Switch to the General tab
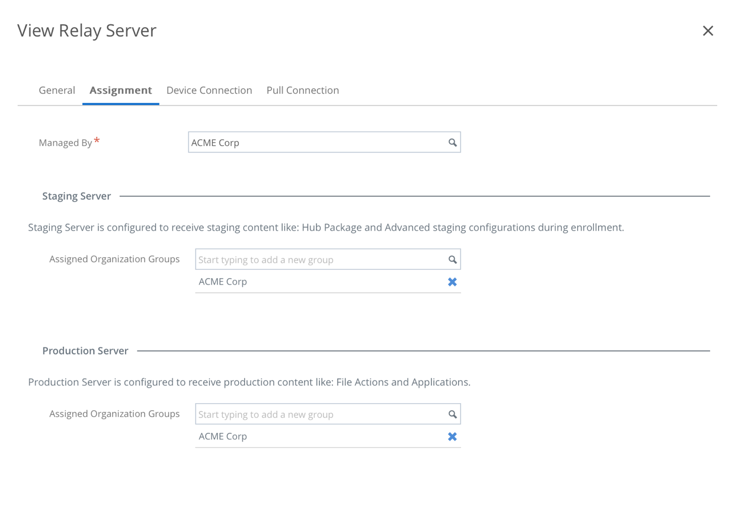Image resolution: width=729 pixels, height=517 pixels. [57, 90]
